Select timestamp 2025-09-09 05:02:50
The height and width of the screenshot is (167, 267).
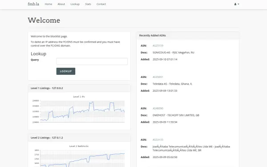tap(165, 157)
